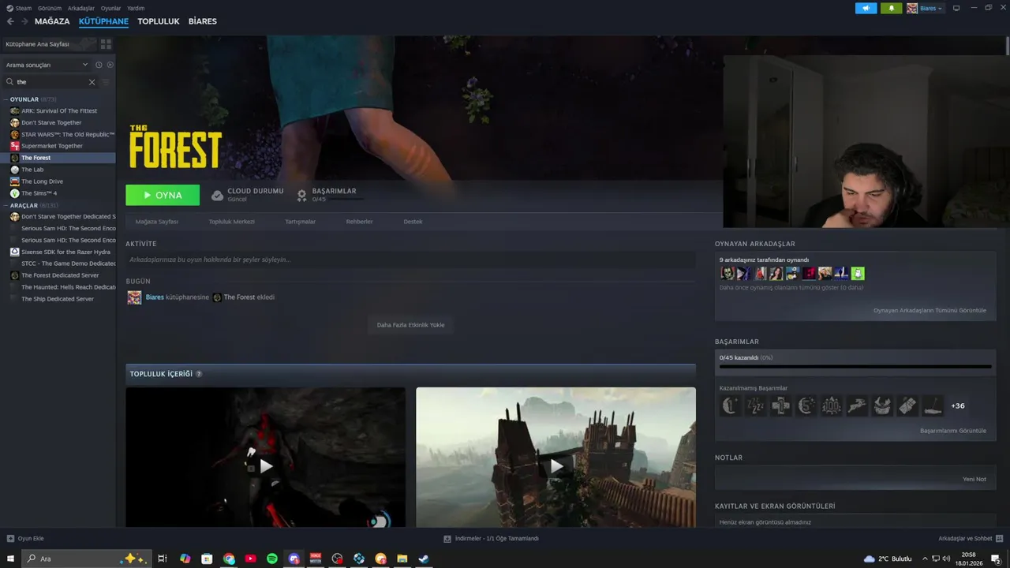Open the Oyunlar menu

pyautogui.click(x=111, y=8)
